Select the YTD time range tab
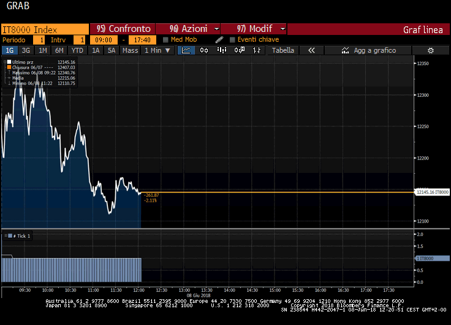451x325 pixels. pos(77,50)
